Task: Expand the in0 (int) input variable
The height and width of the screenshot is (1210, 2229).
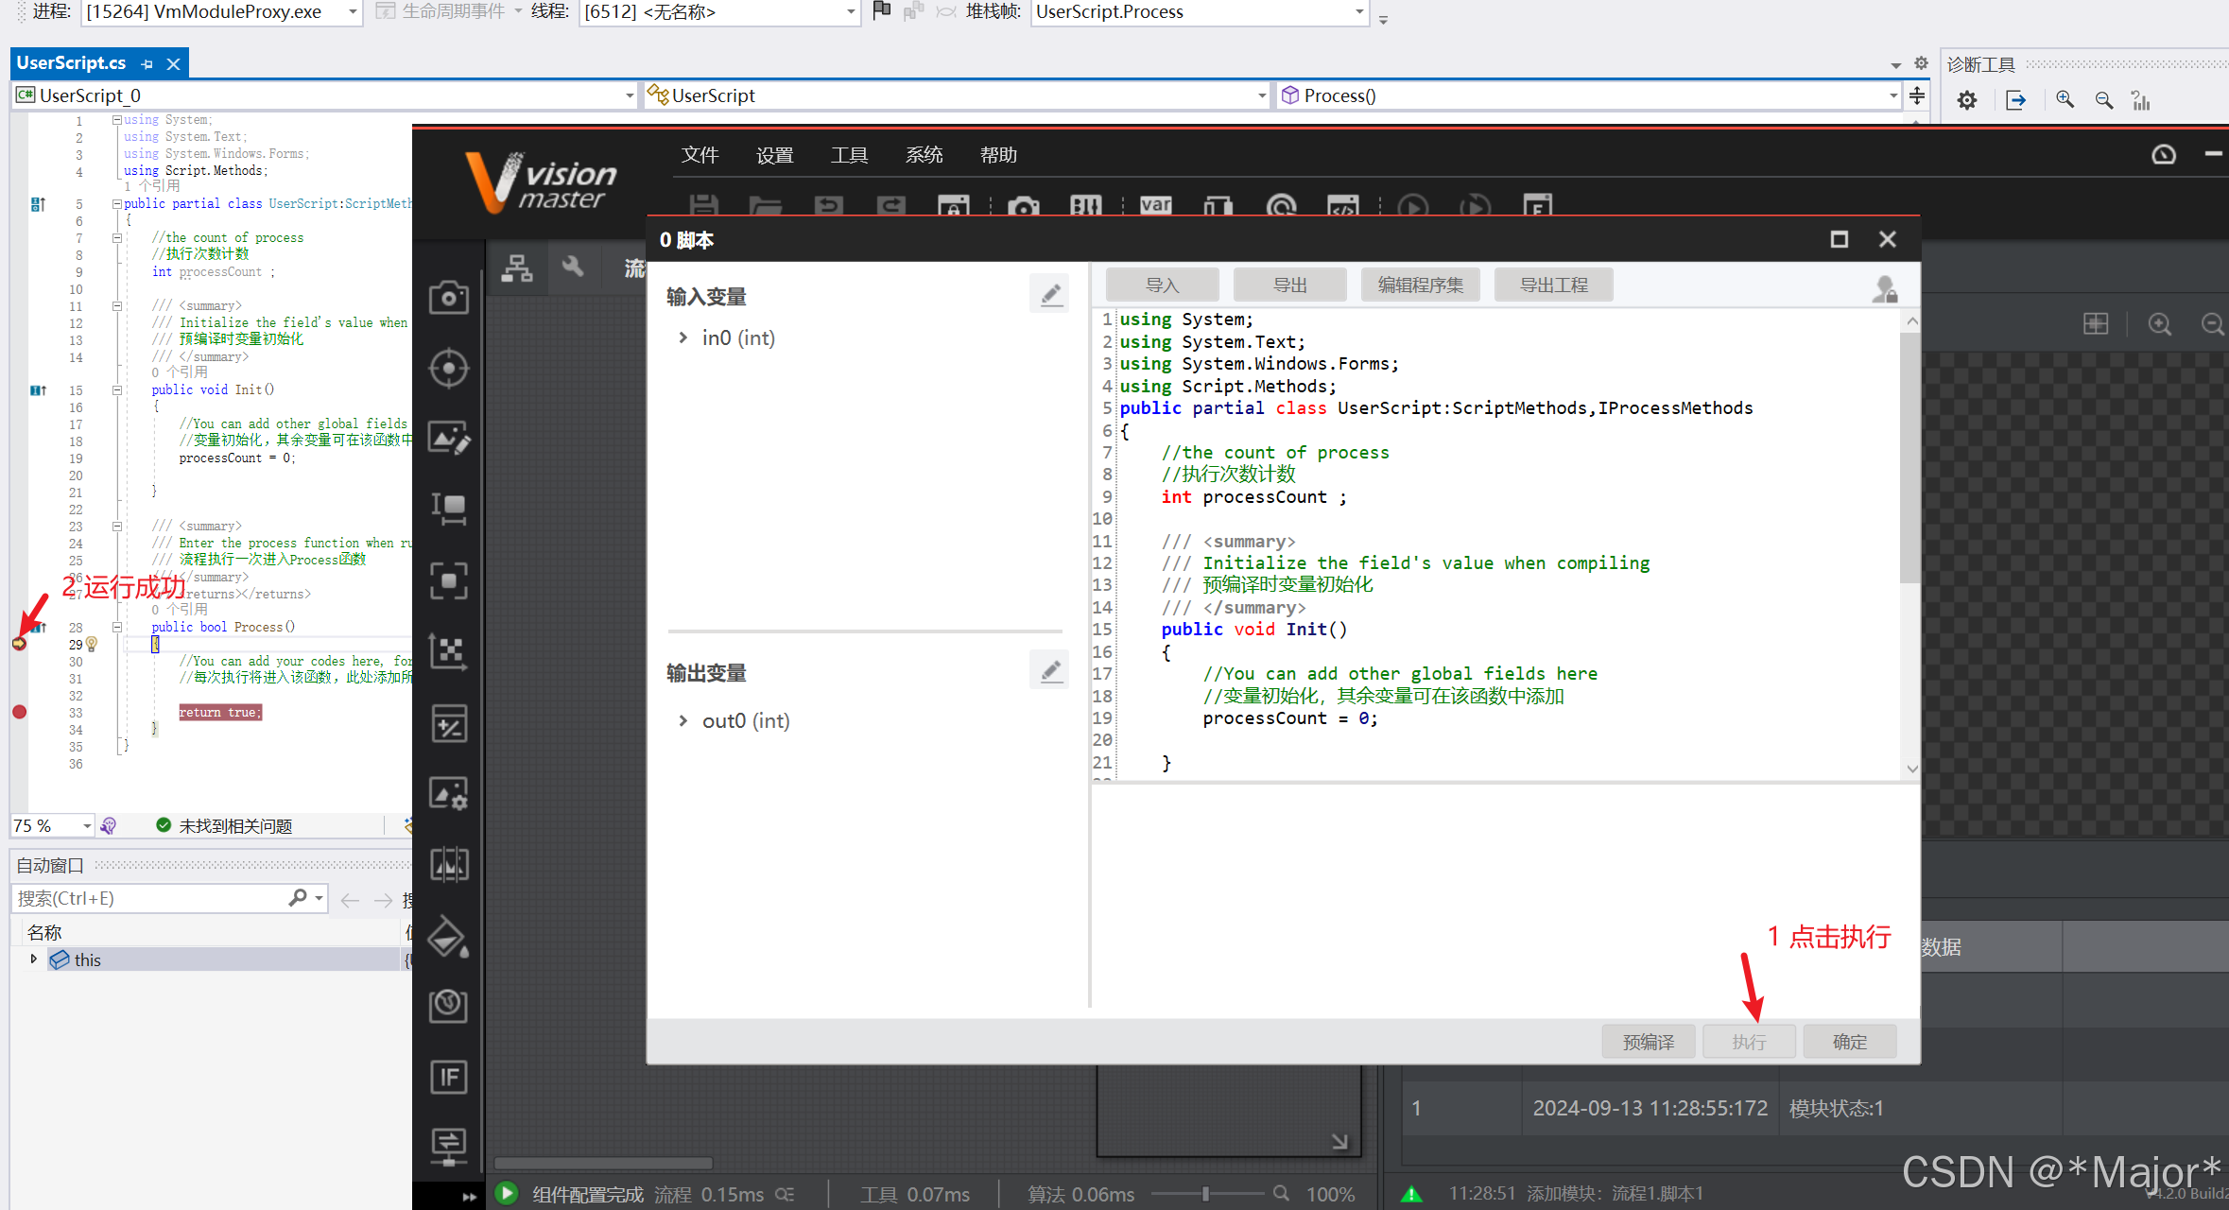Action: click(x=683, y=337)
